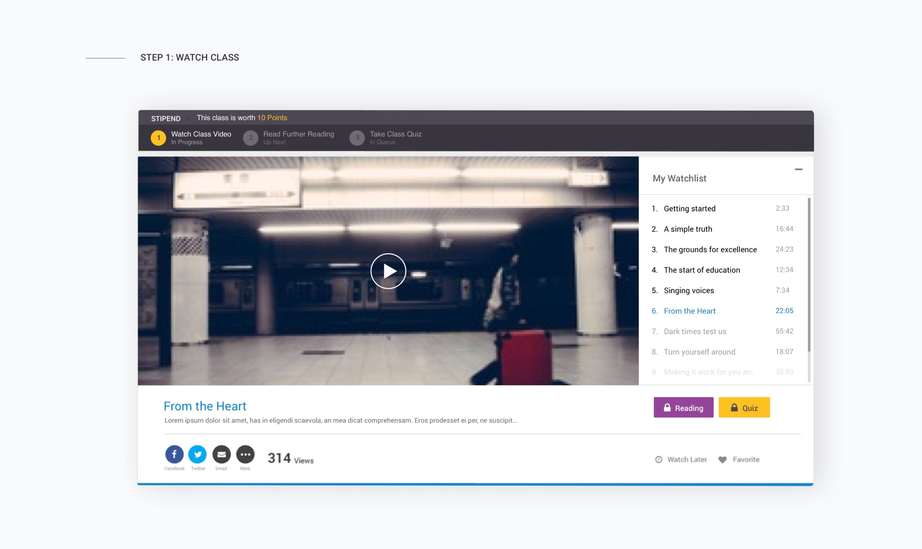The width and height of the screenshot is (922, 549).
Task: Click the Lorem ipsum description text
Action: 340,420
